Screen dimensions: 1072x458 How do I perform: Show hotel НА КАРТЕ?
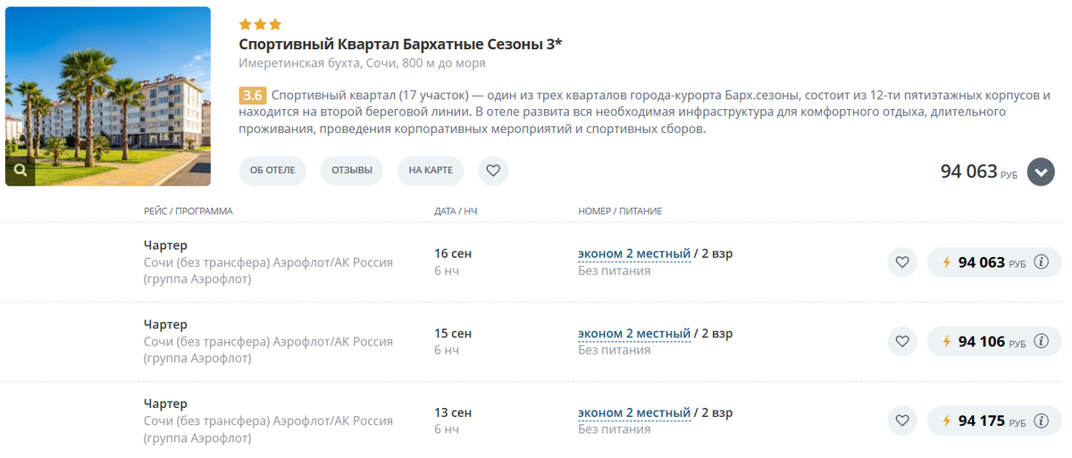tap(431, 171)
